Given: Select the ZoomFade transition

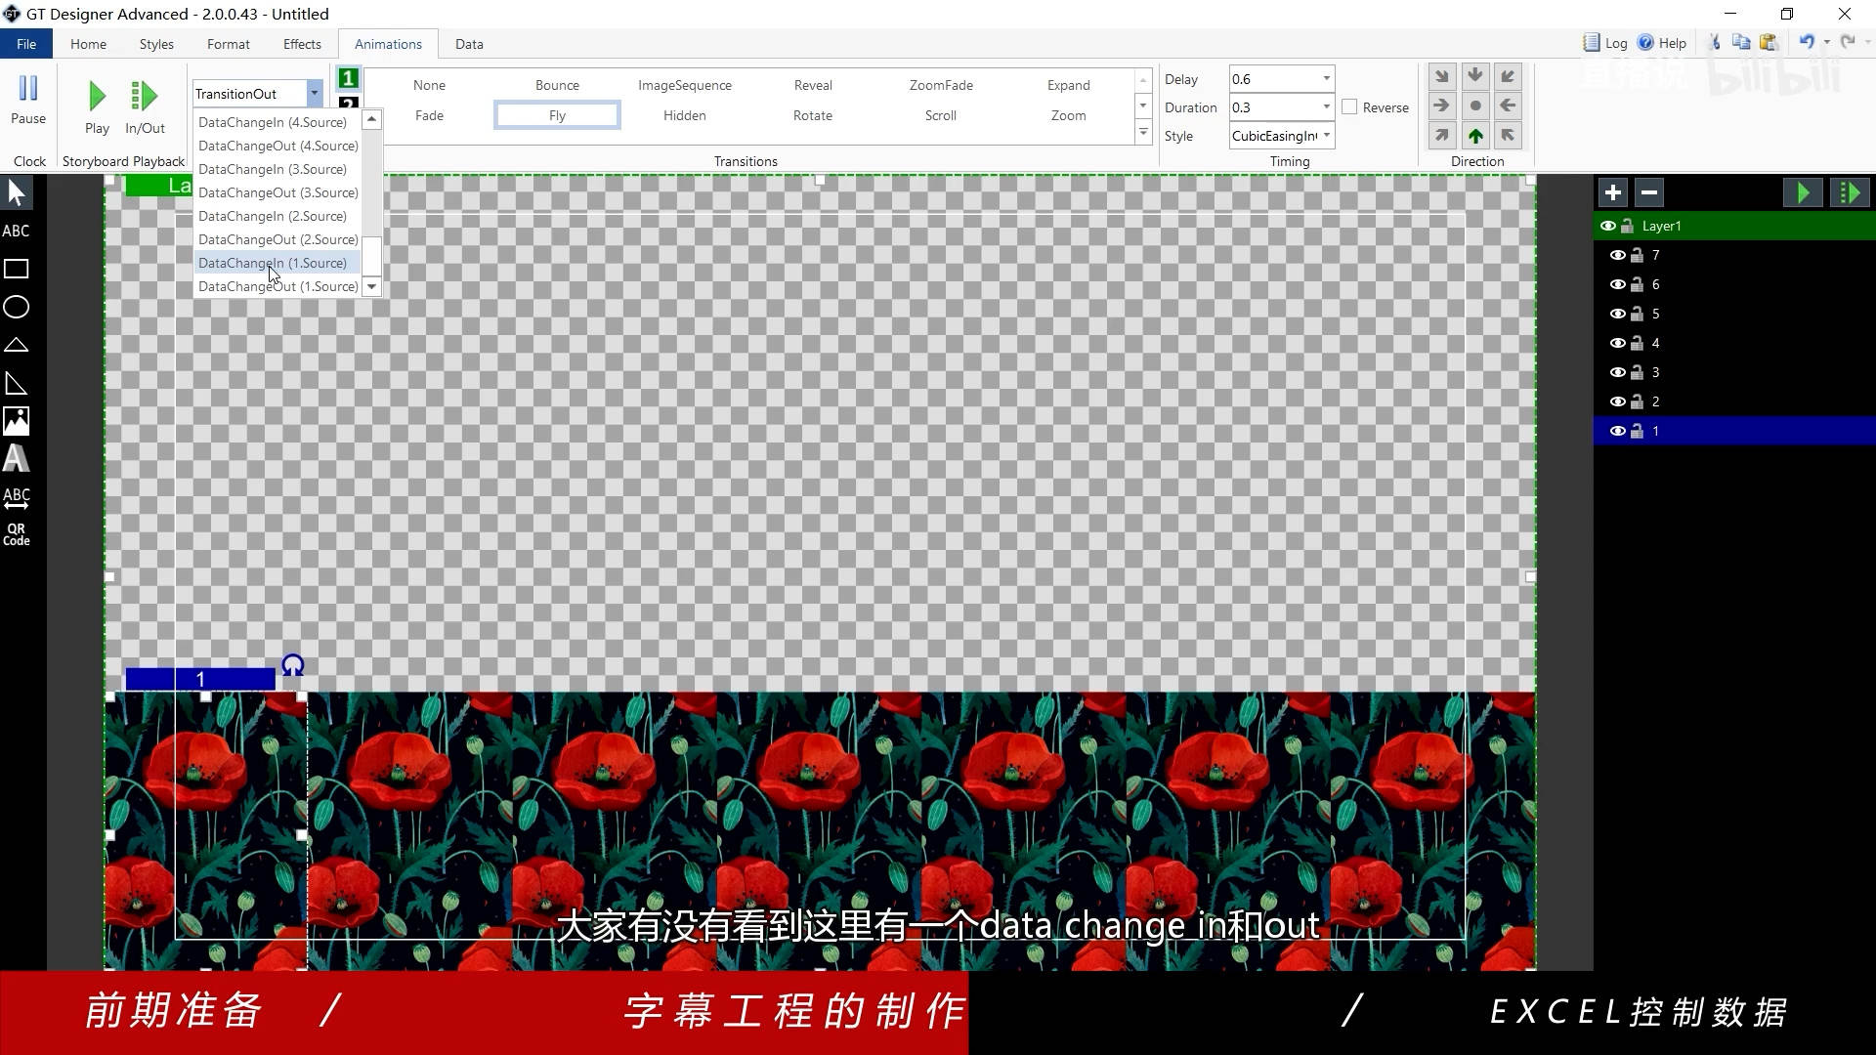Looking at the screenshot, I should tap(940, 85).
